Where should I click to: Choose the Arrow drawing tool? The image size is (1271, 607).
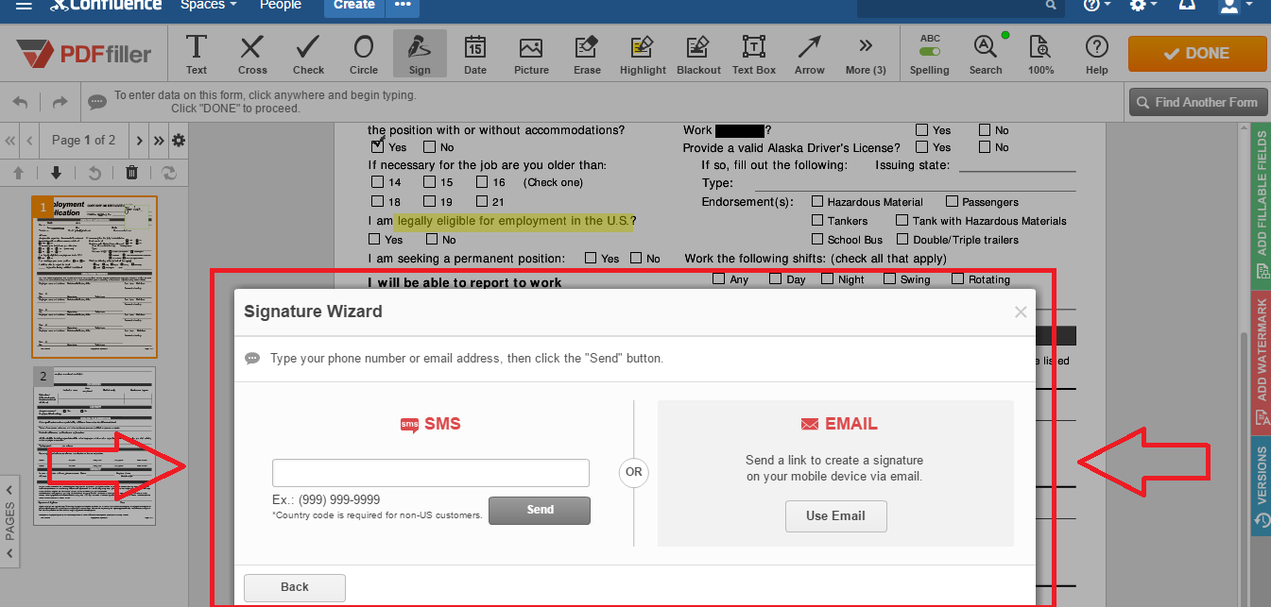[x=810, y=54]
